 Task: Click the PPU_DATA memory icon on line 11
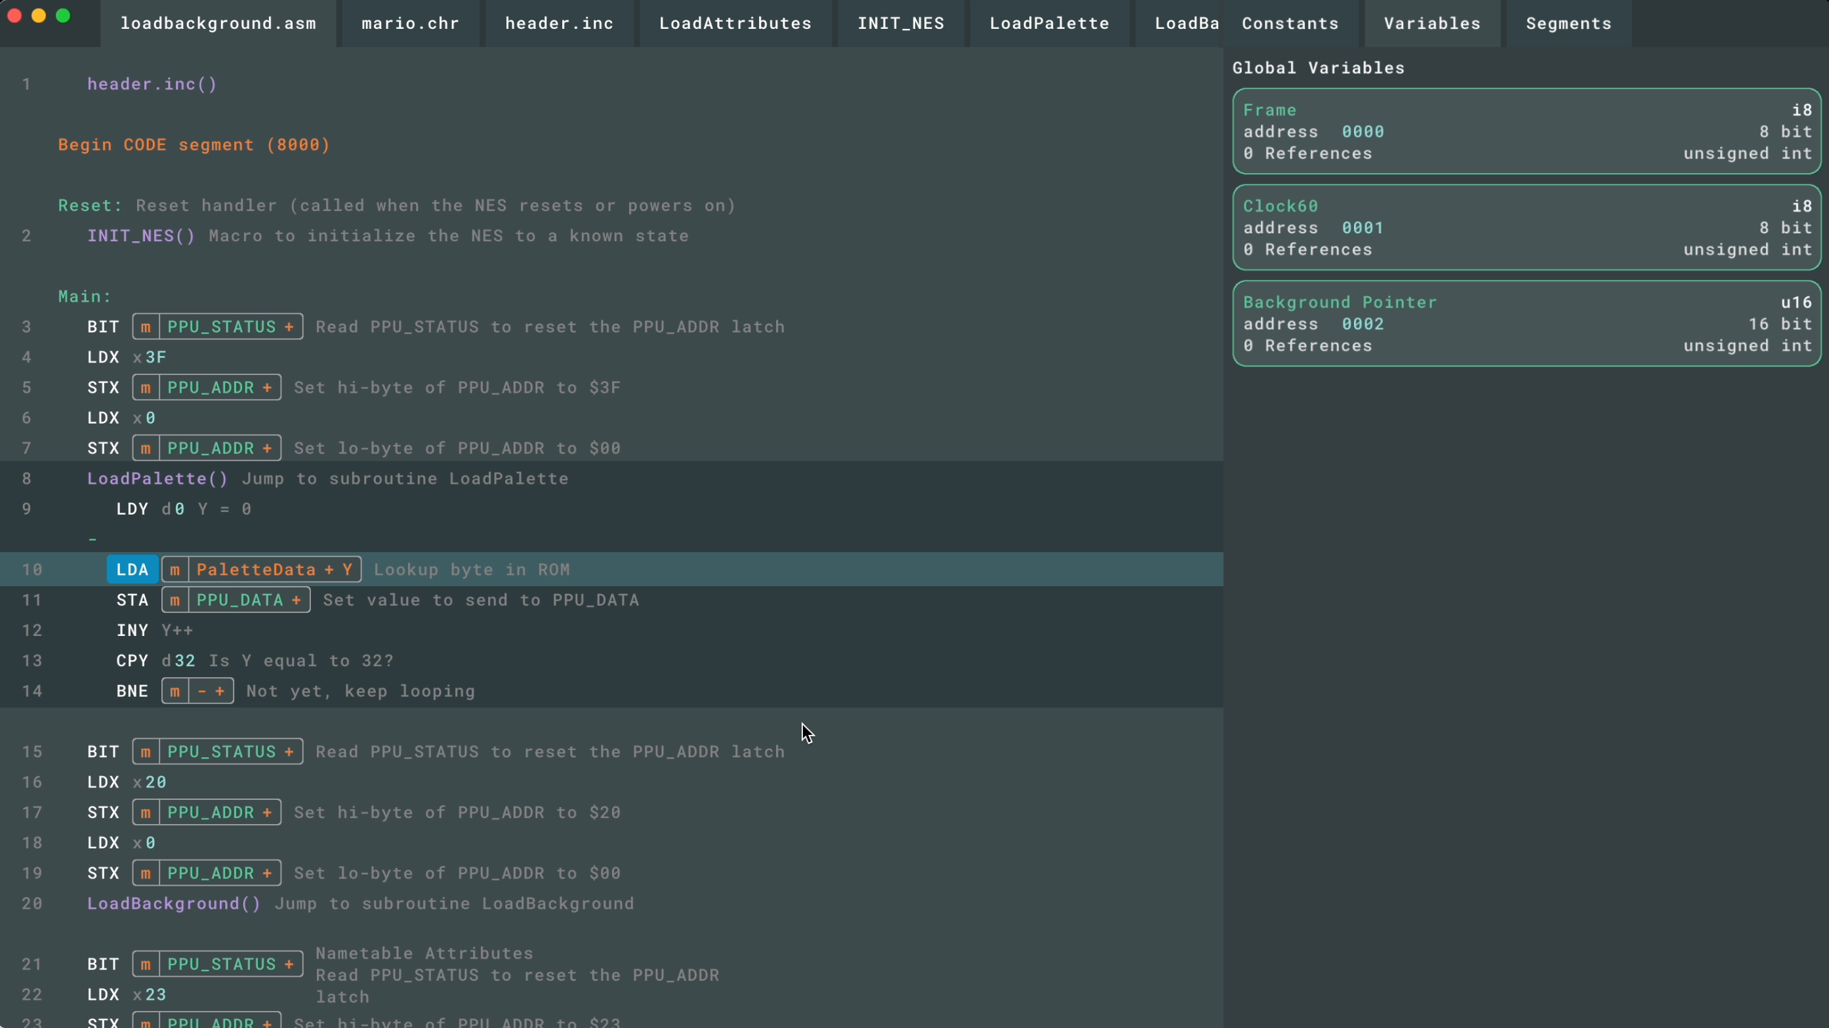[176, 600]
